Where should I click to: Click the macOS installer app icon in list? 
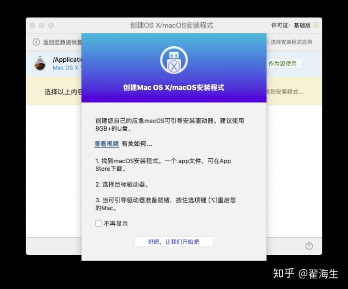[x=40, y=63]
